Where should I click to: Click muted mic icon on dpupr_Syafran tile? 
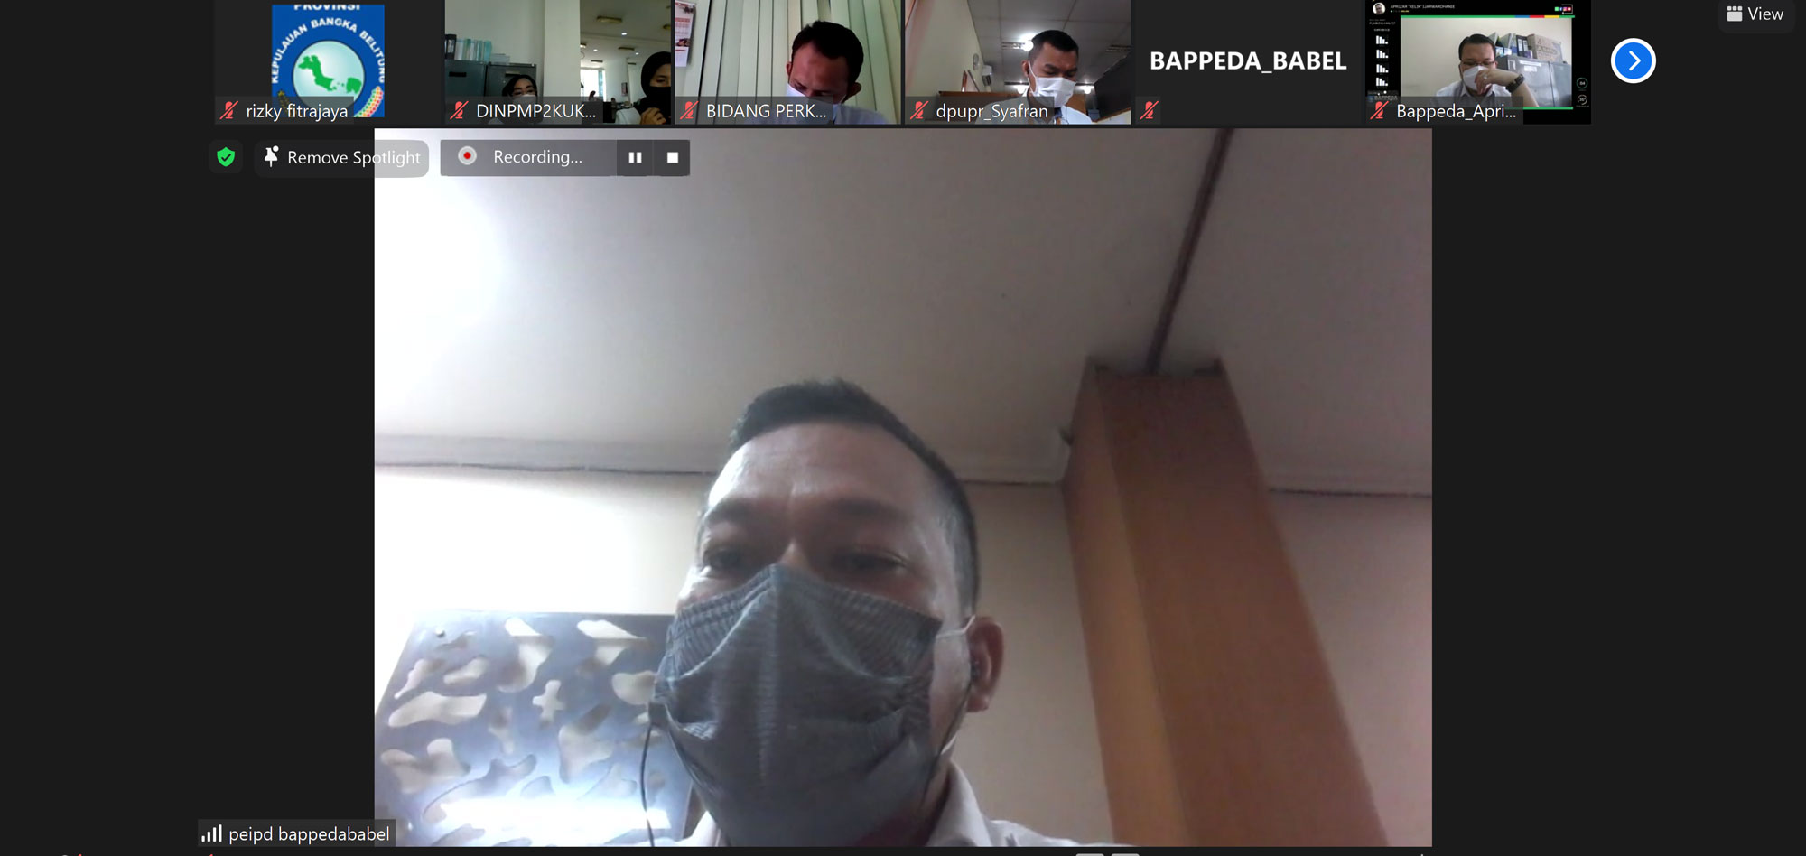tap(919, 111)
